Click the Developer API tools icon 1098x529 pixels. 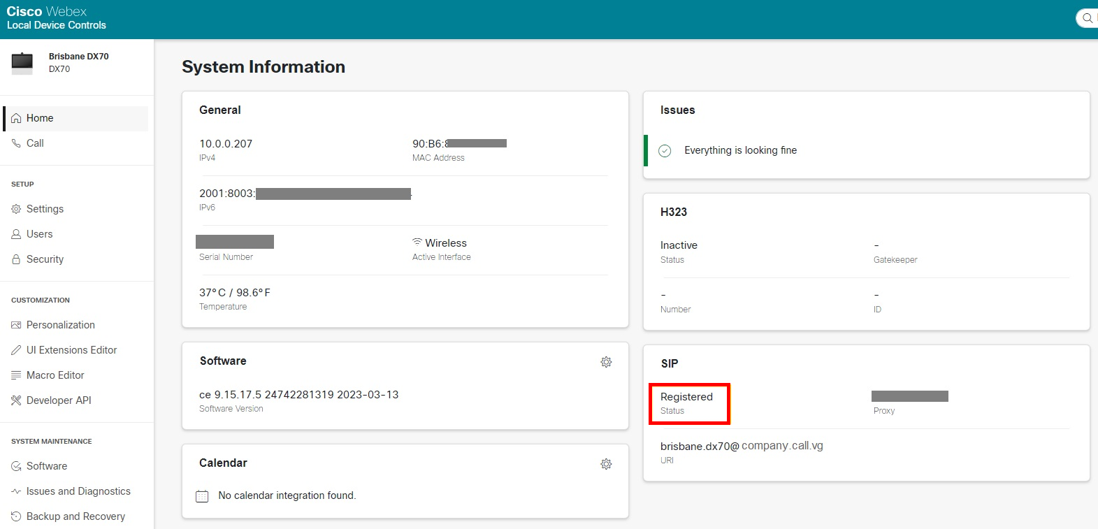pos(16,400)
